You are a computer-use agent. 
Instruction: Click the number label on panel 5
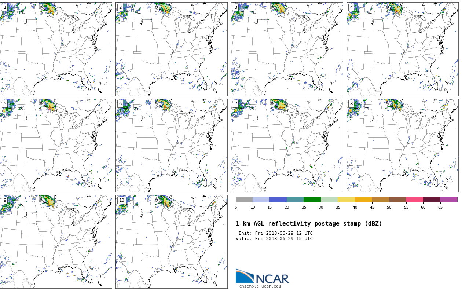(5, 104)
